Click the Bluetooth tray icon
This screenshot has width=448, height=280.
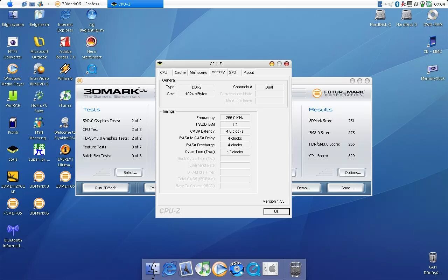tap(397, 4)
